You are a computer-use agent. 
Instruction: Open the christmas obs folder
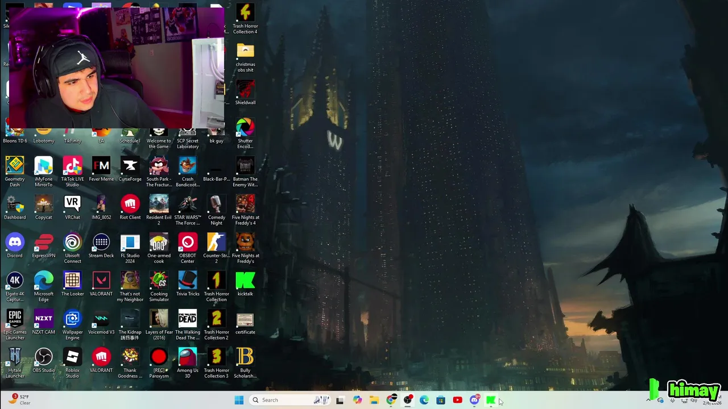pyautogui.click(x=245, y=57)
